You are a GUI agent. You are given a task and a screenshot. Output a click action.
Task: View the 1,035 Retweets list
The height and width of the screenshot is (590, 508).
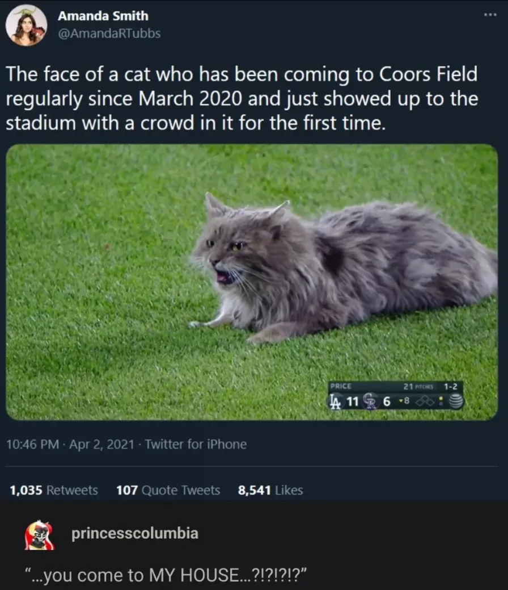click(54, 490)
